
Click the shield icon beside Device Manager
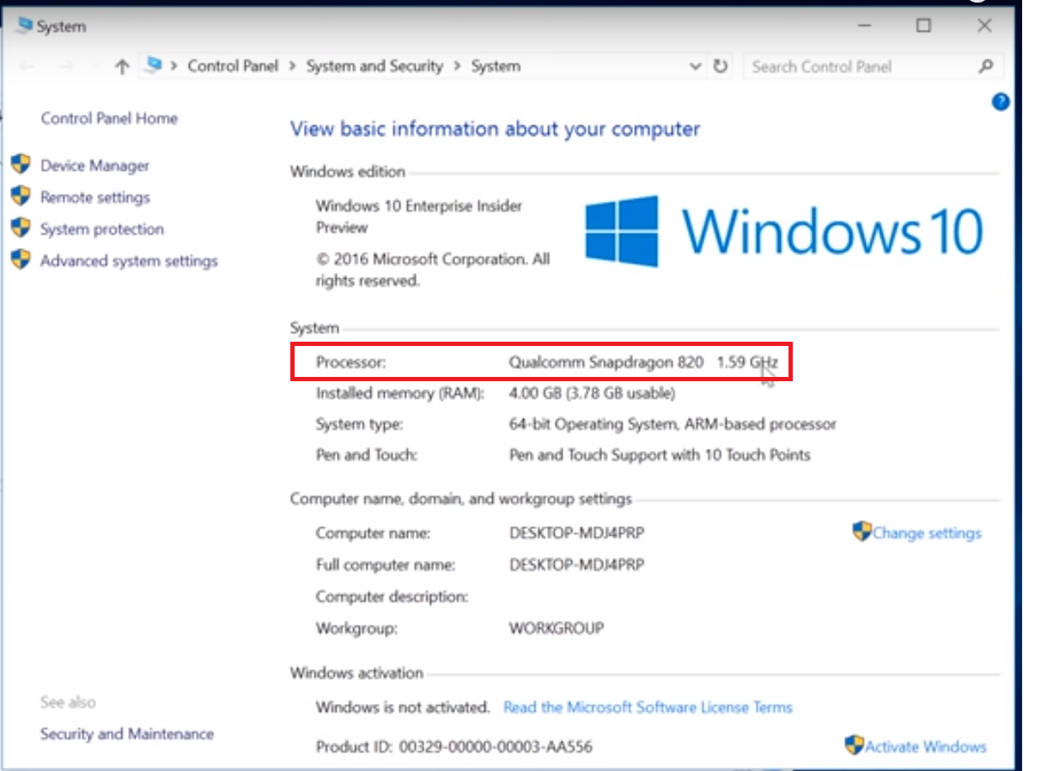coord(21,165)
